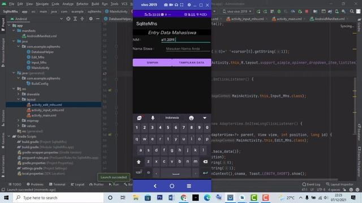
Task: Tap the keyboard microphone icon
Action: click(x=153, y=118)
